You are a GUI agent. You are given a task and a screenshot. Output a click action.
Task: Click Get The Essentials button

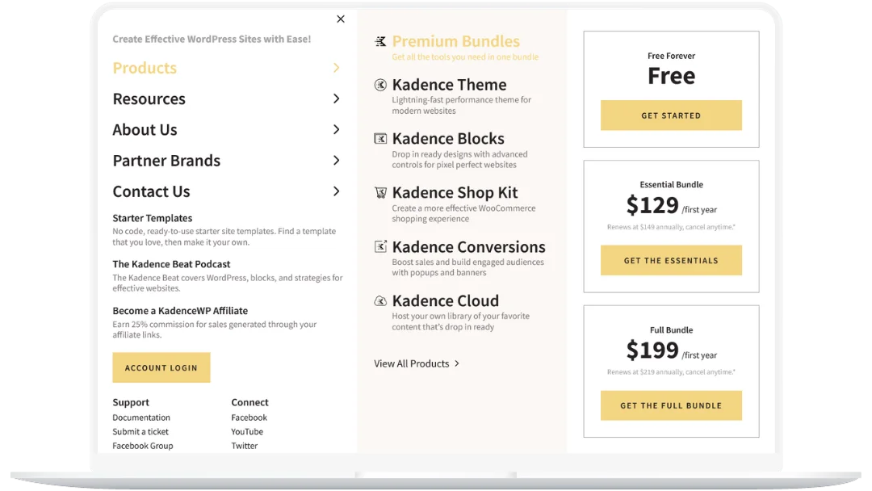pos(671,260)
